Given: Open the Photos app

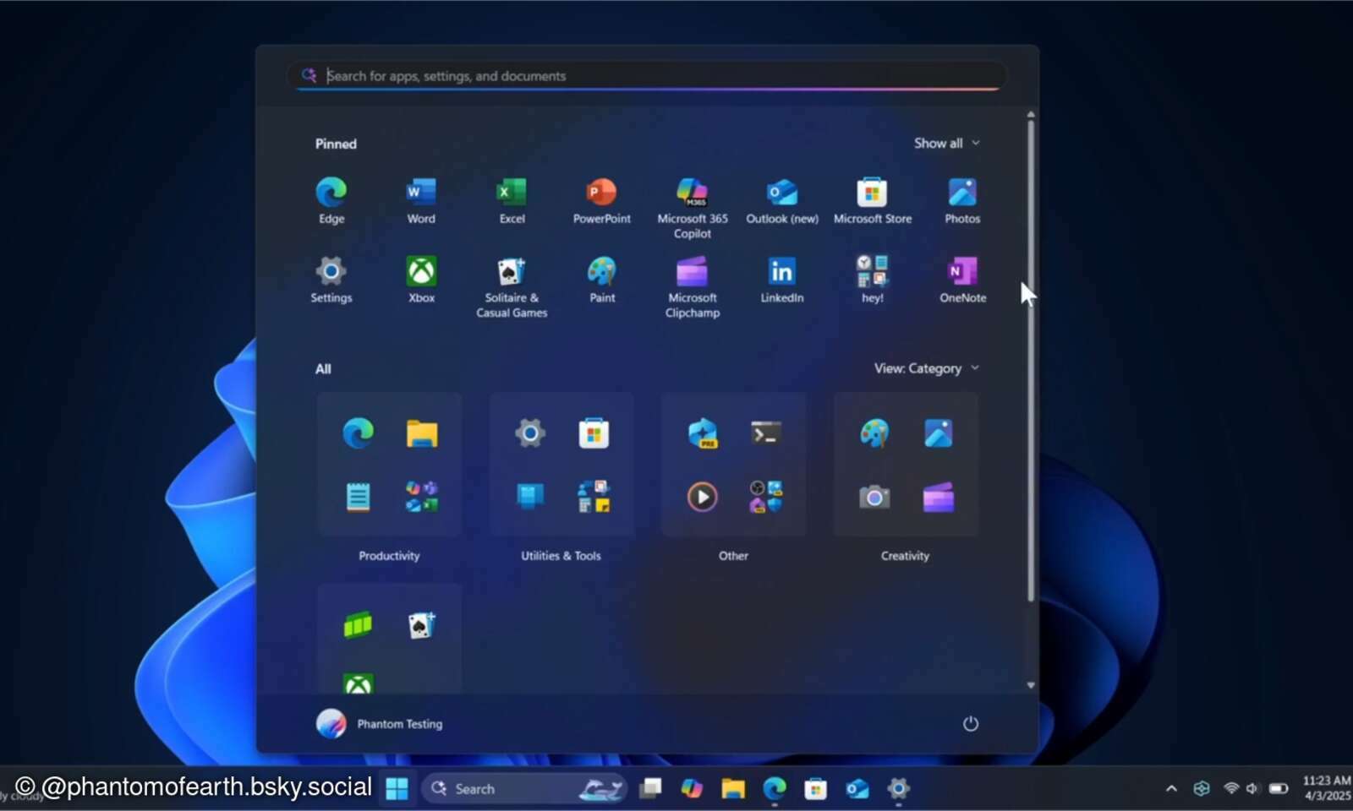Looking at the screenshot, I should pyautogui.click(x=962, y=193).
